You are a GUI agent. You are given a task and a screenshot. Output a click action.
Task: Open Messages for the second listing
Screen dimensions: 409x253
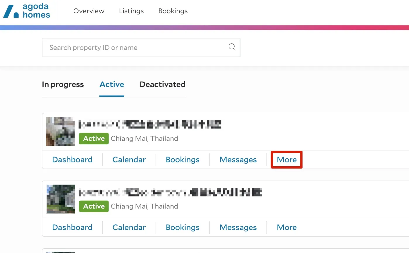tap(238, 227)
